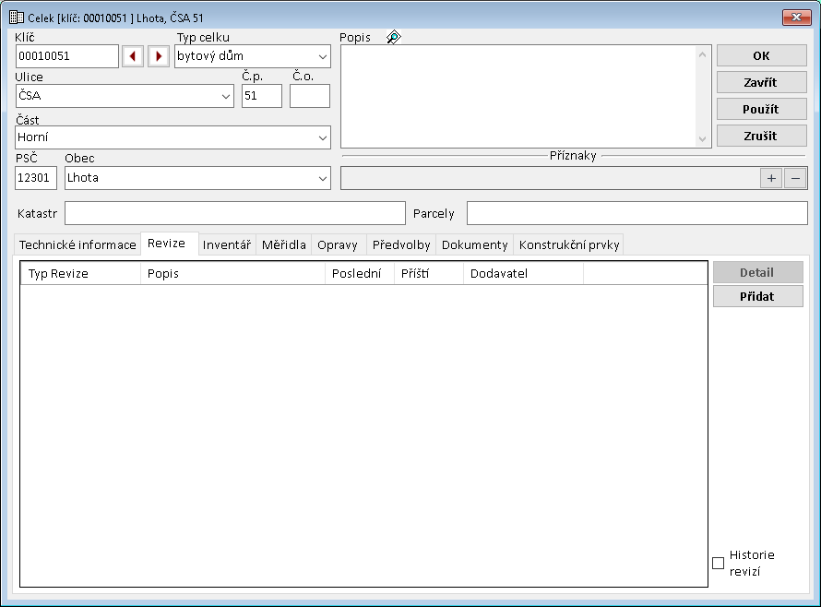Expand the Ulice street dropdown
The width and height of the screenshot is (821, 607).
tap(226, 96)
